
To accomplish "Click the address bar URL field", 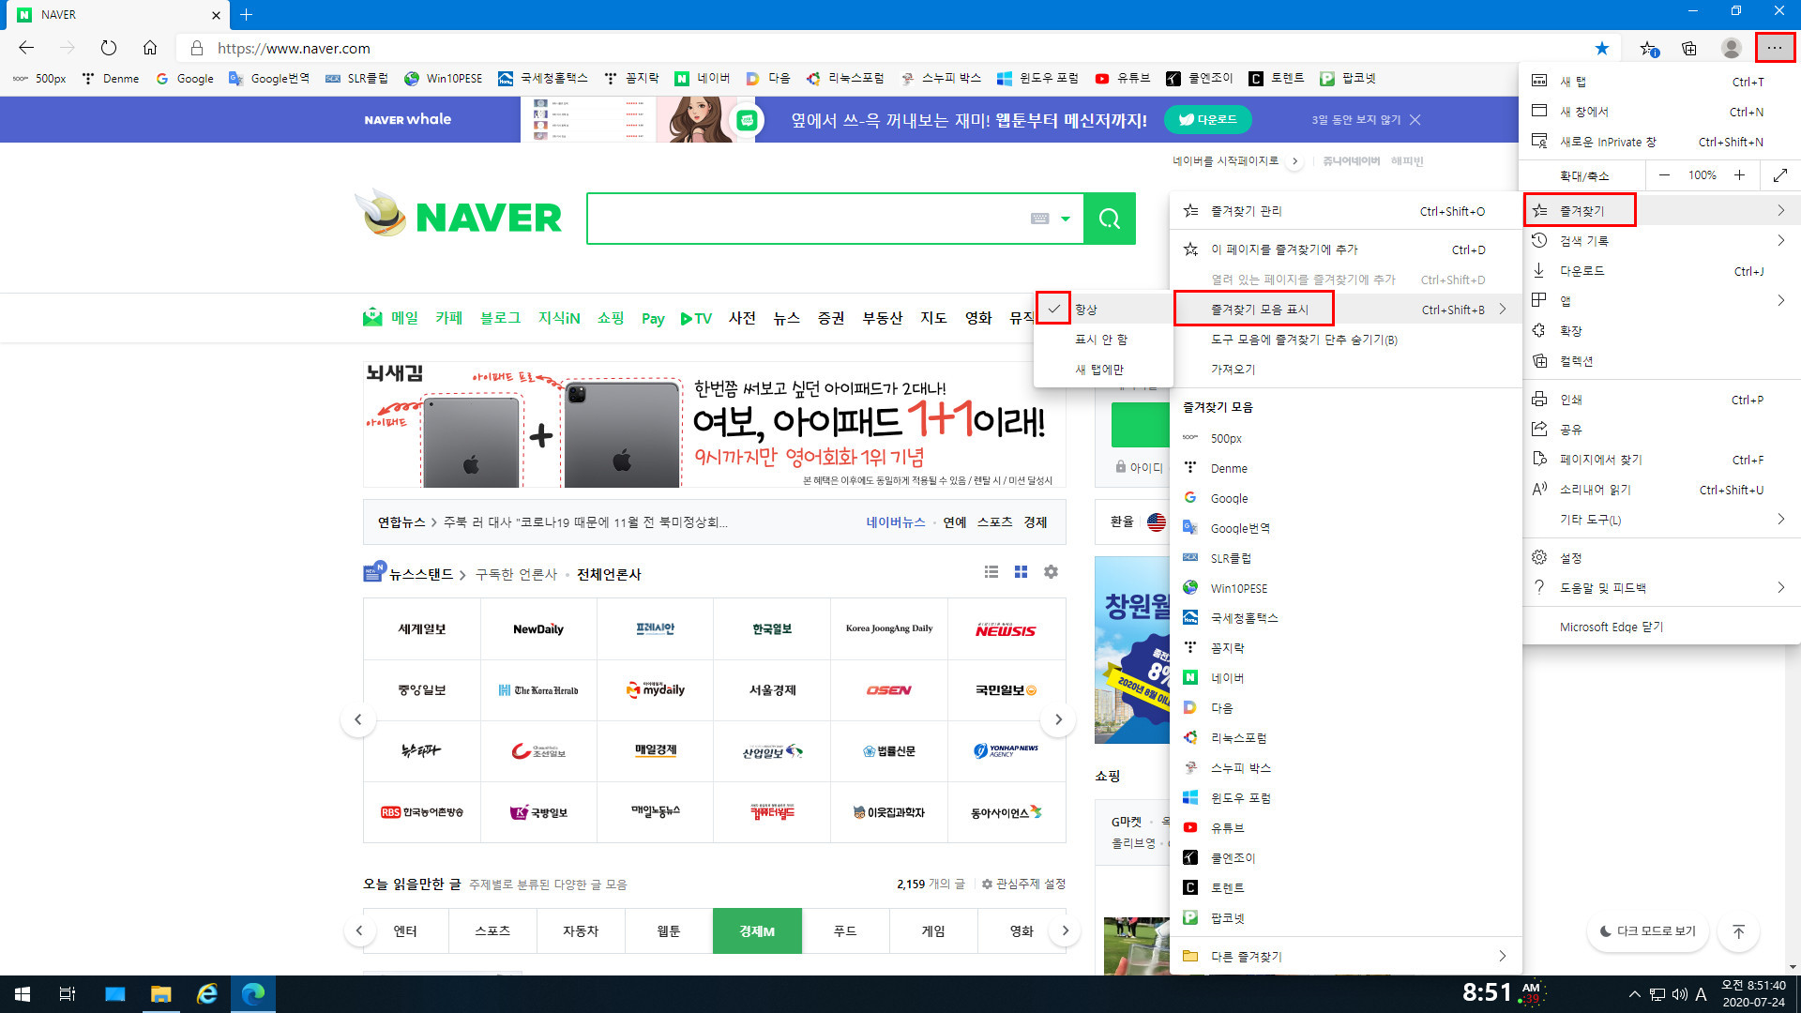I will 882,48.
